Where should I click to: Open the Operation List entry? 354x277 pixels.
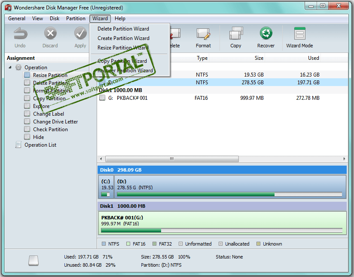coord(40,145)
